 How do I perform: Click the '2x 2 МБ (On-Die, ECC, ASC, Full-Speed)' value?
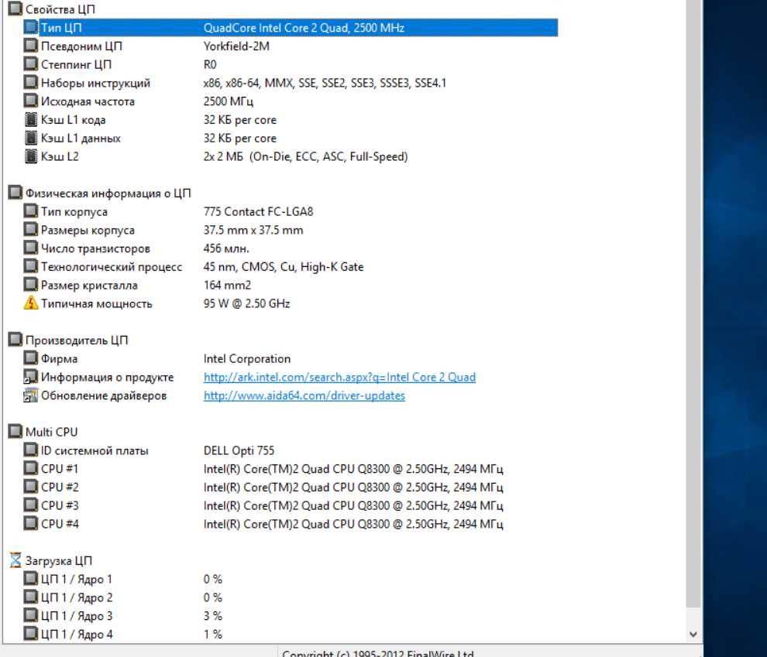pyautogui.click(x=306, y=157)
